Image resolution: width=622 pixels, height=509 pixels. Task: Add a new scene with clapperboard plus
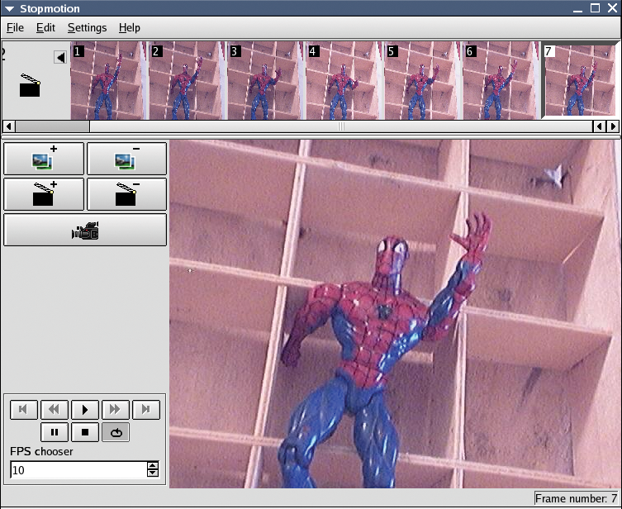click(x=44, y=194)
